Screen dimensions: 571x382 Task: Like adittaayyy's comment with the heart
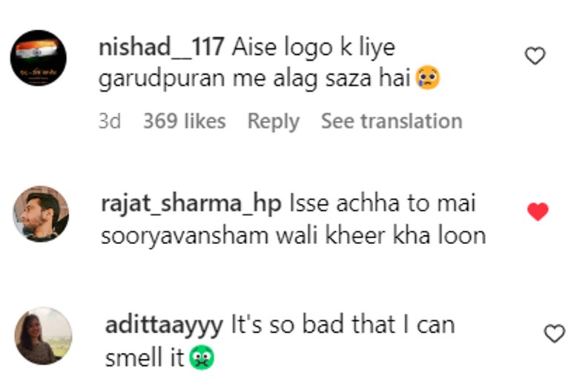[554, 333]
